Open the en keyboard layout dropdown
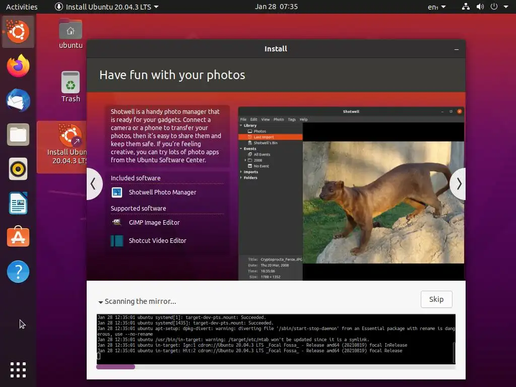 point(437,7)
